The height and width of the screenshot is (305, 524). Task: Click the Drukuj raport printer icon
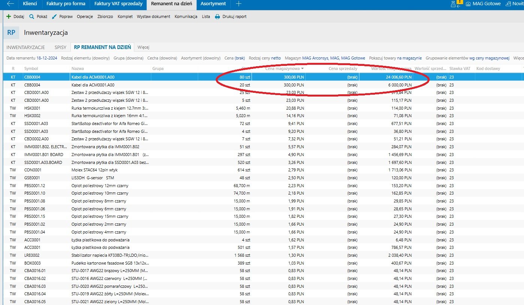click(x=217, y=16)
